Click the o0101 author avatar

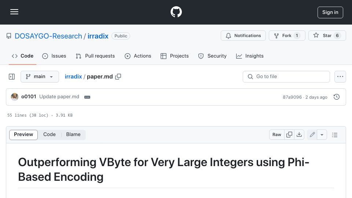coord(15,97)
